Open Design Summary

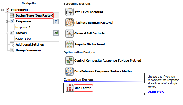coord(28,50)
